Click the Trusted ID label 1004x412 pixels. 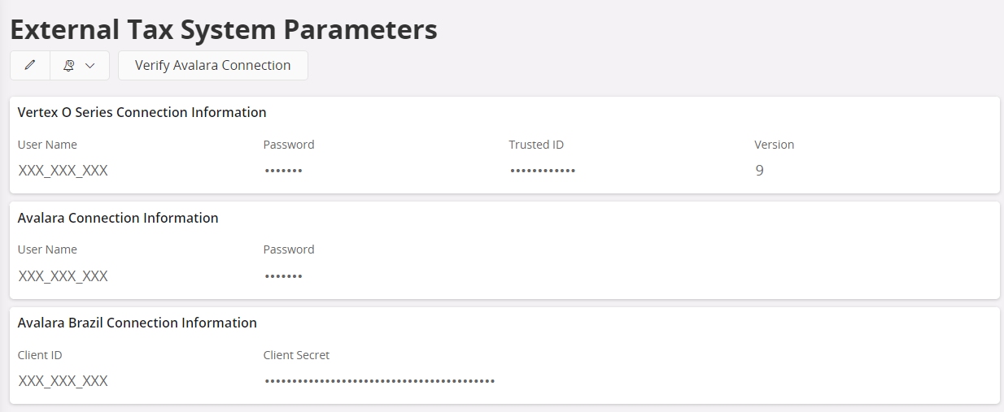pyautogui.click(x=536, y=145)
